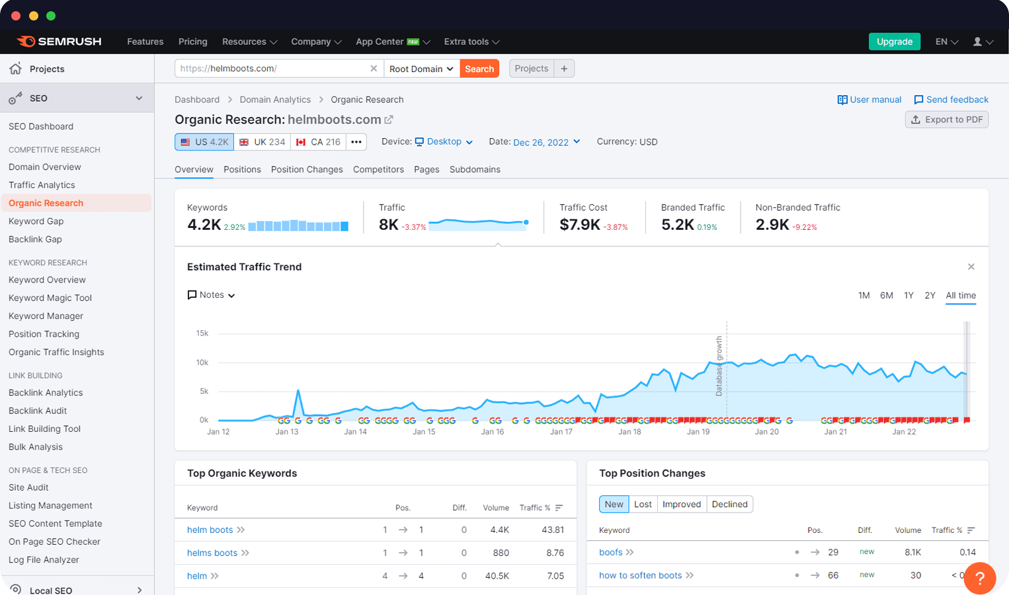Open Keyword Gap in sidebar
This screenshot has height=595, width=1009.
click(x=36, y=221)
